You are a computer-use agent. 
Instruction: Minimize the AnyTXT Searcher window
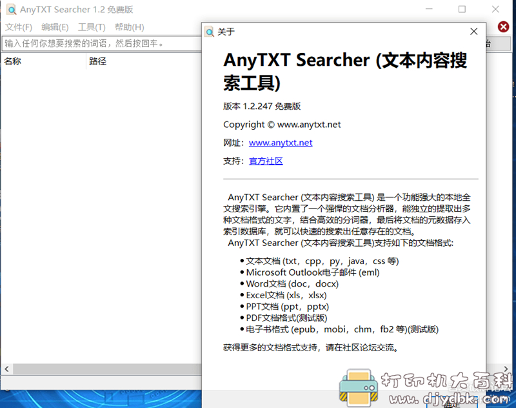tap(429, 9)
